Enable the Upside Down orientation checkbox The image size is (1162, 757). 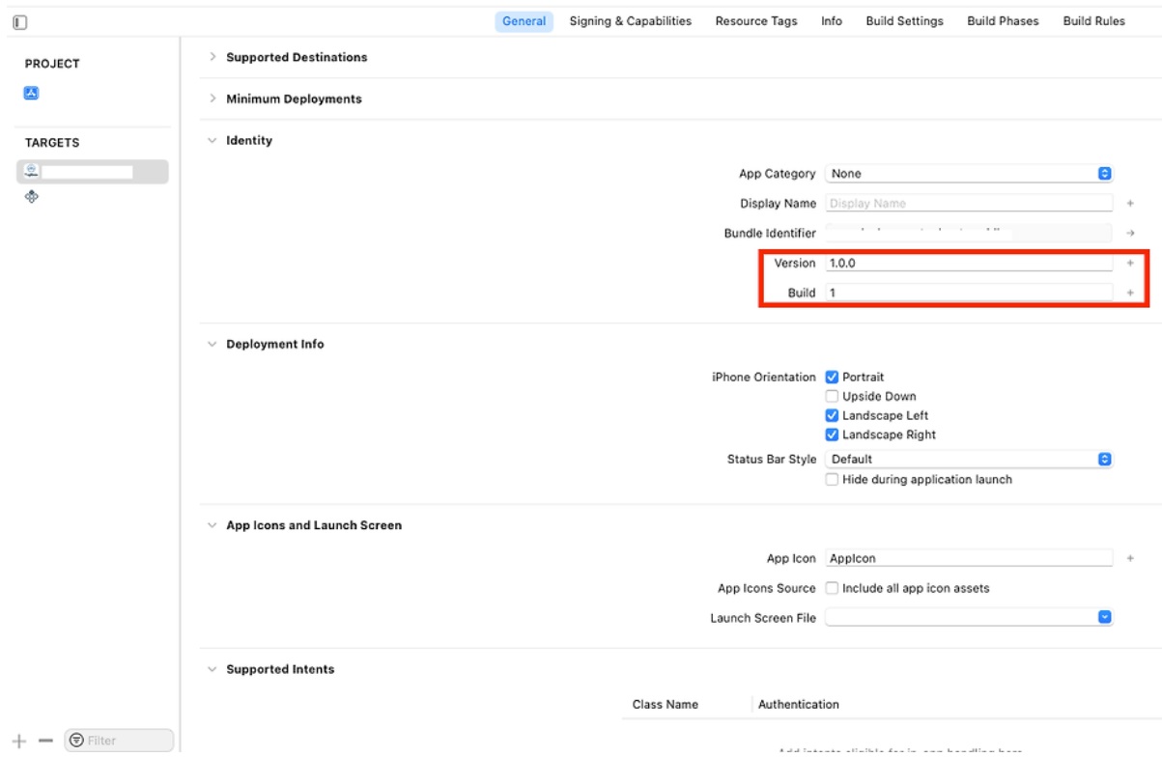click(x=833, y=396)
